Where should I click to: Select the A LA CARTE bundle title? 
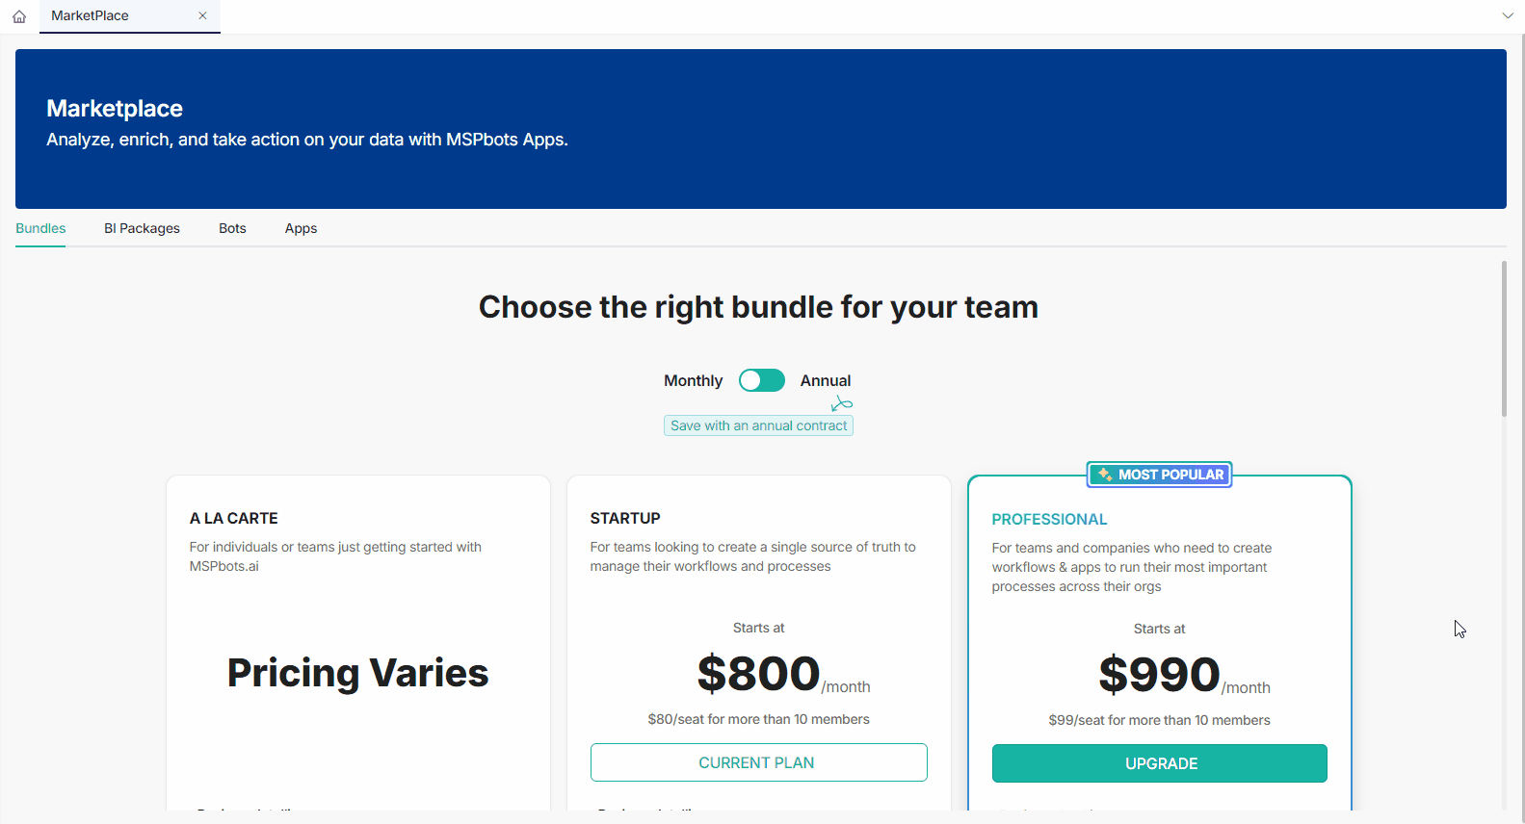234,518
